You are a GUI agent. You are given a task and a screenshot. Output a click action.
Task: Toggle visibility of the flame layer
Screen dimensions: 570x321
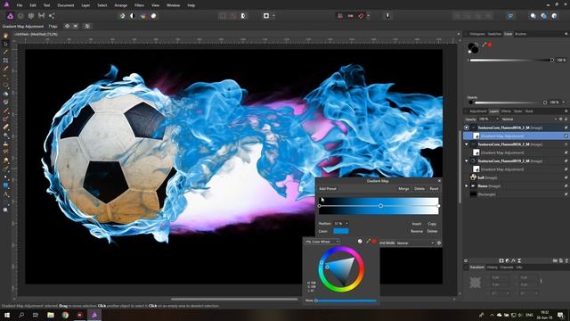(566, 186)
